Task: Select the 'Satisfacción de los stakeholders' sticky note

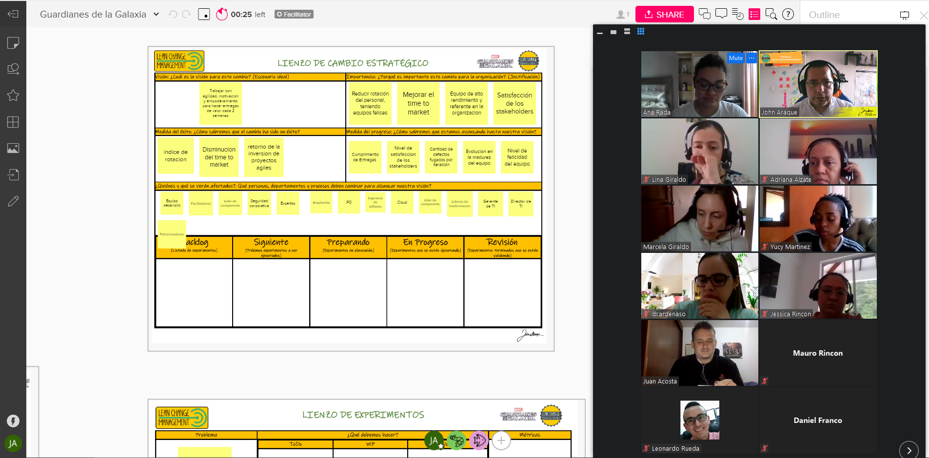Action: click(514, 103)
